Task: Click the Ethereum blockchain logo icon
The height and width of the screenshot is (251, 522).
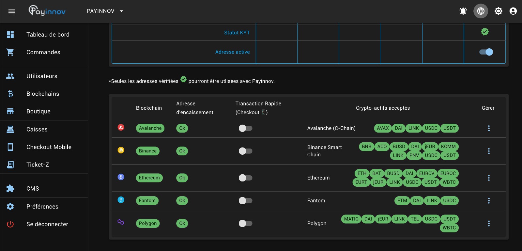Action: tap(121, 177)
